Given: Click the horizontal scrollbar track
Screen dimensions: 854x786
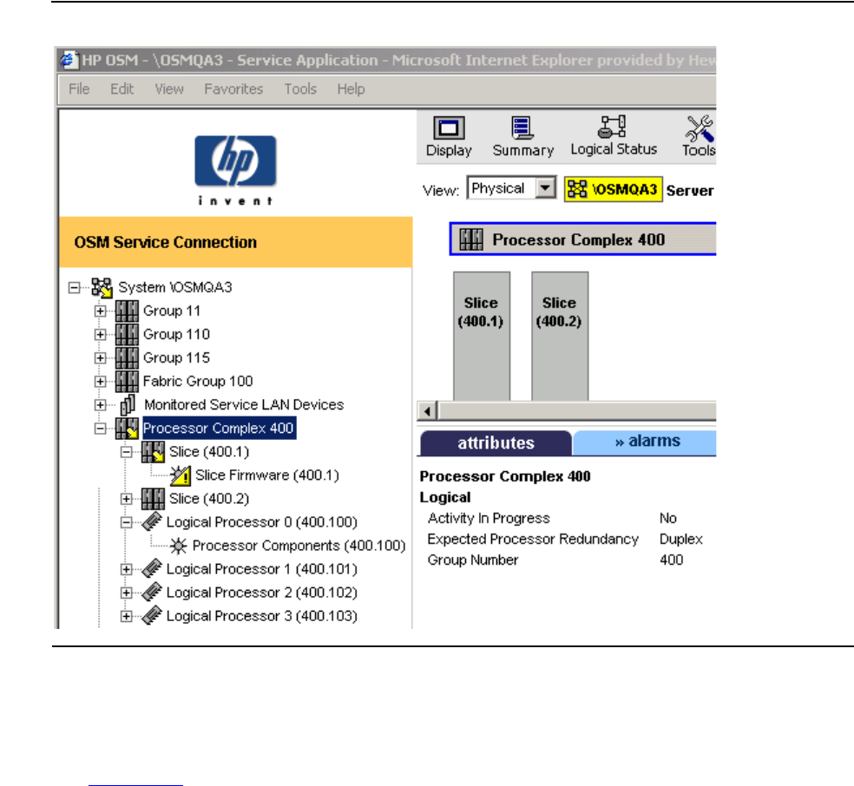Looking at the screenshot, I should tap(577, 411).
